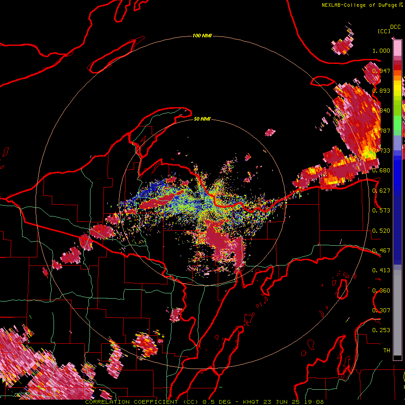
Task: Click the 50 NMI range ring label
Action: coord(202,119)
